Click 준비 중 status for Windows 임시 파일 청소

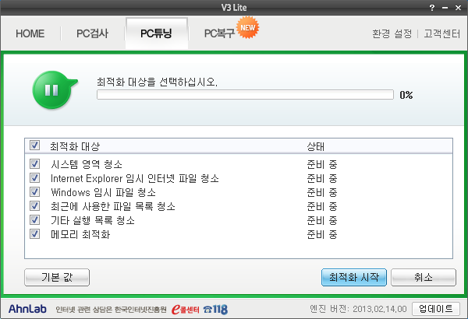coord(322,192)
